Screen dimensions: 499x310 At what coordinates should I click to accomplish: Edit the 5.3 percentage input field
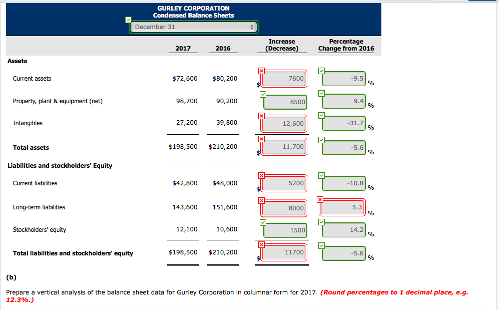[x=343, y=206]
